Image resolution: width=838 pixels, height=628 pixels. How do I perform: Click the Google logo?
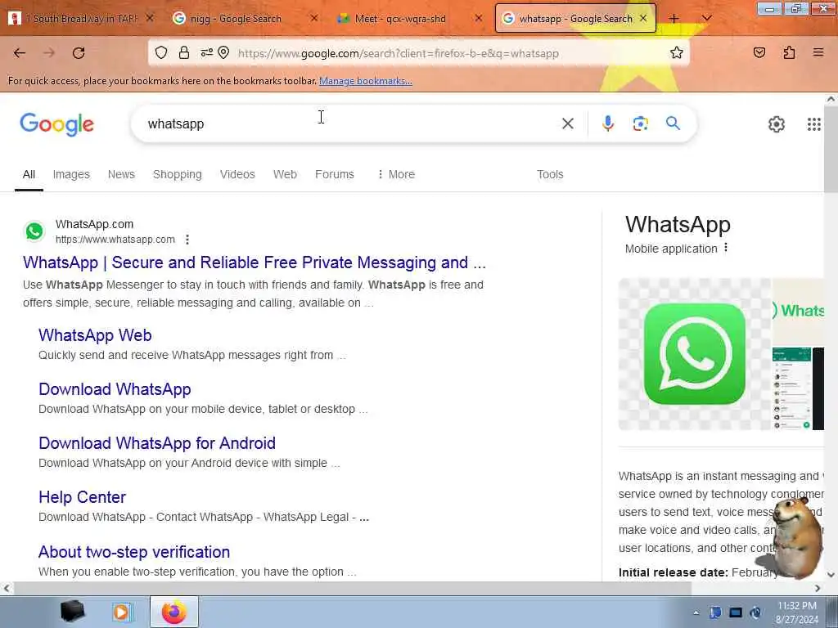coord(57,124)
